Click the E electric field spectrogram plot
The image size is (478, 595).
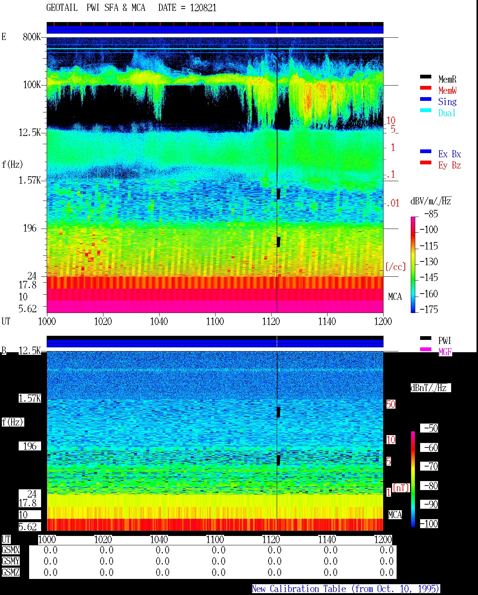(x=215, y=175)
